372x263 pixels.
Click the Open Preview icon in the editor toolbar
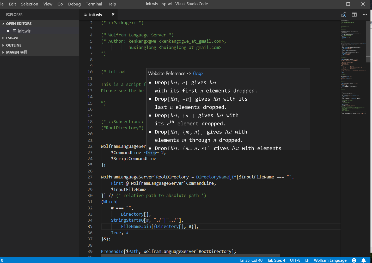click(344, 15)
